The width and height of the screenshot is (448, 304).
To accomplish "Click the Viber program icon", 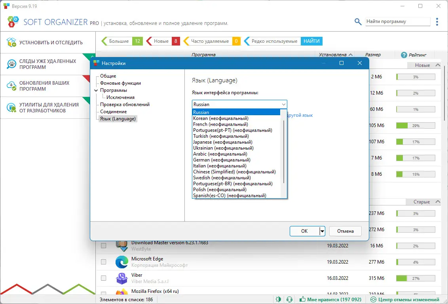I will pos(122,278).
